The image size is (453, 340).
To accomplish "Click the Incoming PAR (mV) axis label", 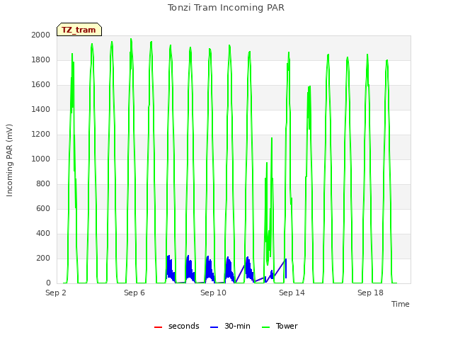I will tap(9, 160).
